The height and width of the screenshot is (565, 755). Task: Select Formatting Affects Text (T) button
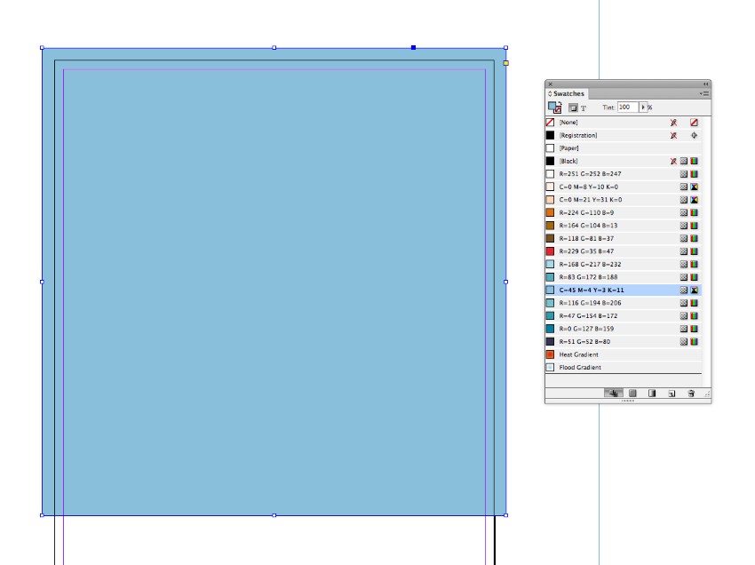click(x=583, y=108)
